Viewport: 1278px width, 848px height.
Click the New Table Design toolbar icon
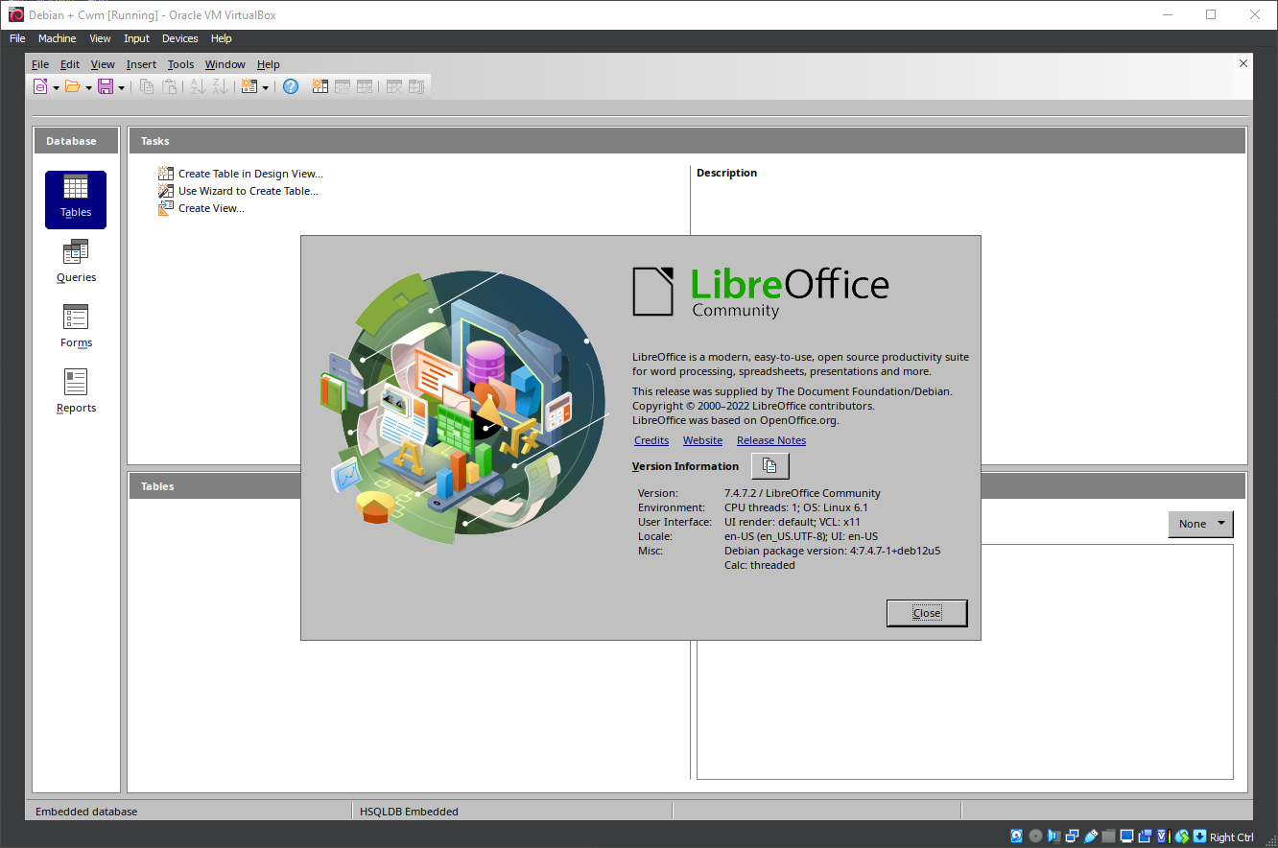320,86
